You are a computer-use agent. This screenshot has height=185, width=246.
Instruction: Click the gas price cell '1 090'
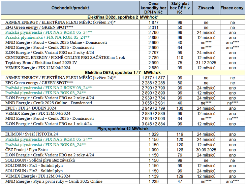click(153, 150)
